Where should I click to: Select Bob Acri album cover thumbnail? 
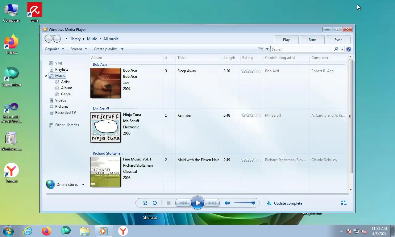pos(106,83)
